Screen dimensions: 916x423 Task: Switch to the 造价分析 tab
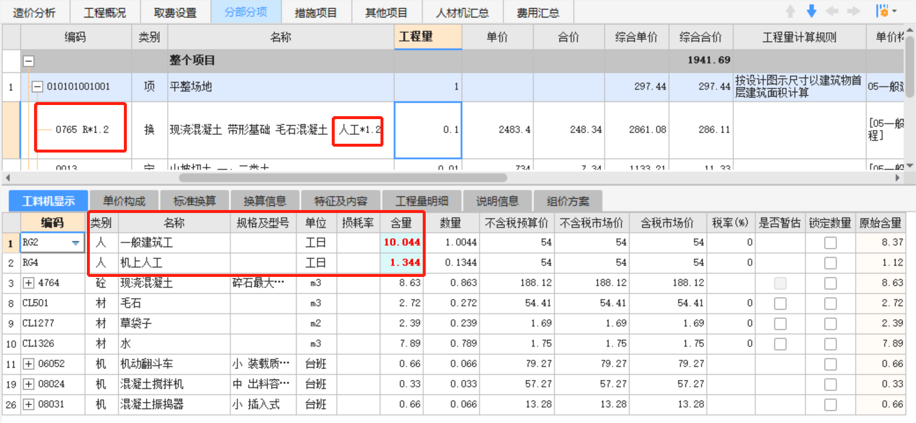(35, 11)
